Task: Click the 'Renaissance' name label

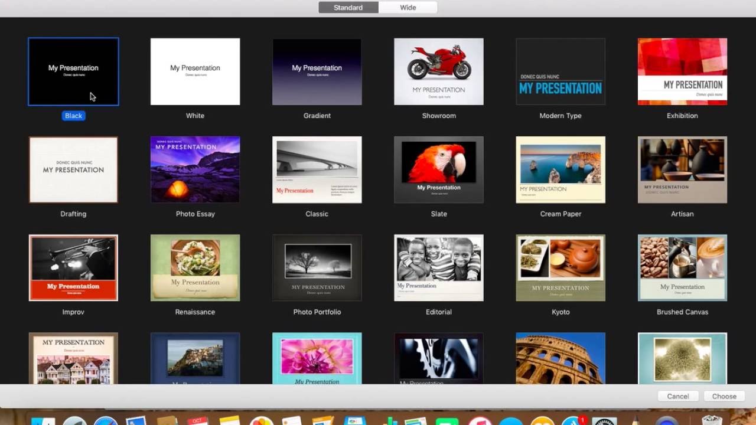Action: coord(195,312)
